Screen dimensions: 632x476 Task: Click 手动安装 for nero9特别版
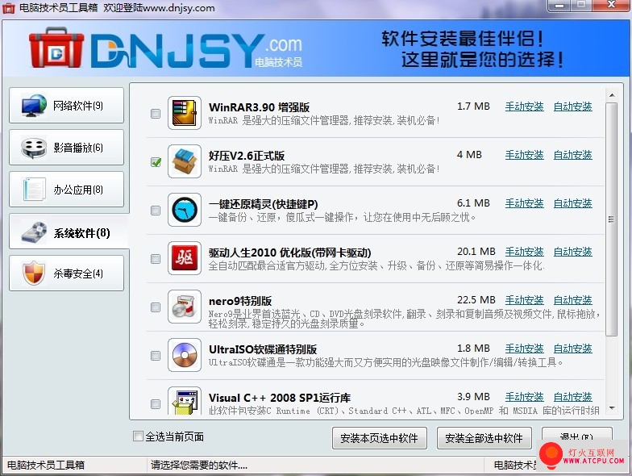coord(524,300)
